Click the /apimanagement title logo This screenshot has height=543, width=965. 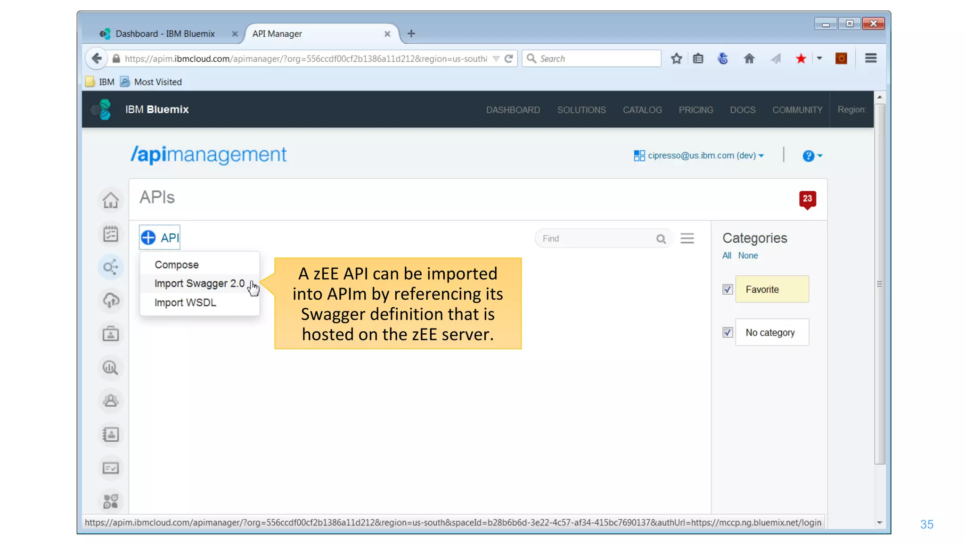point(208,155)
